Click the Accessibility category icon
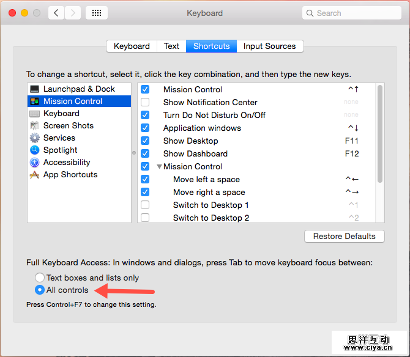Image resolution: width=410 pixels, height=357 pixels. click(34, 162)
